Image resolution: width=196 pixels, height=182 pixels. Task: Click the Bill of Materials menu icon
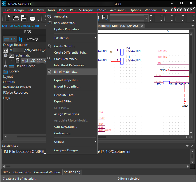click(x=50, y=72)
